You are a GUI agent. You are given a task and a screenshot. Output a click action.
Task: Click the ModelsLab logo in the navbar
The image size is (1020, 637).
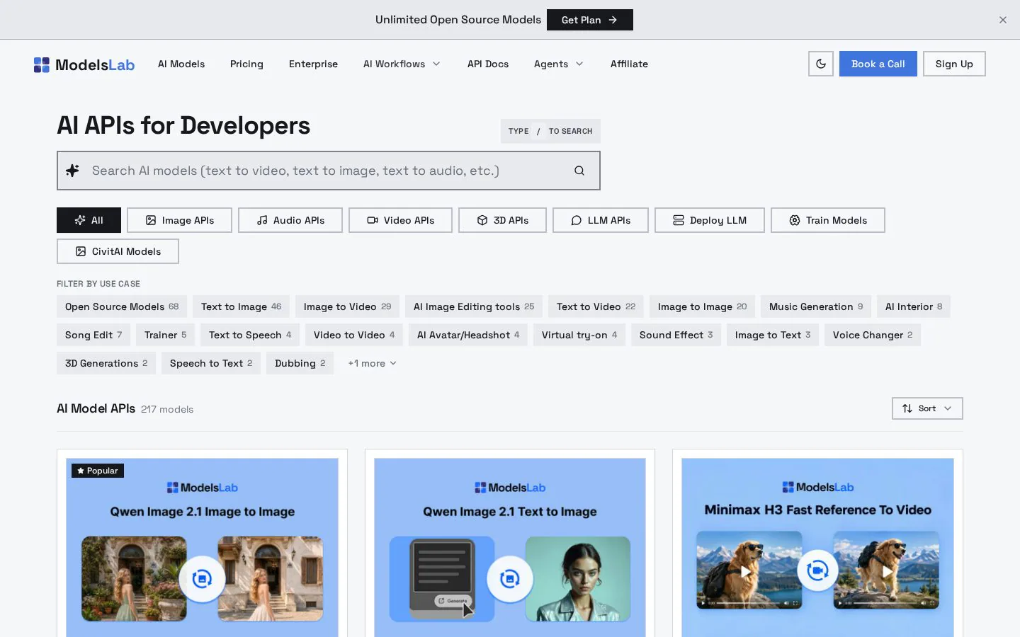point(84,64)
